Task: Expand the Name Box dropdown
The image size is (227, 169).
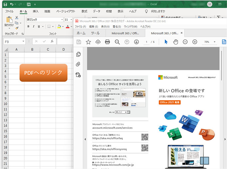Action: pos(23,42)
